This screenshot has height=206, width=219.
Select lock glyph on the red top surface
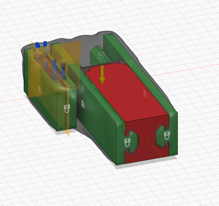coord(145,93)
